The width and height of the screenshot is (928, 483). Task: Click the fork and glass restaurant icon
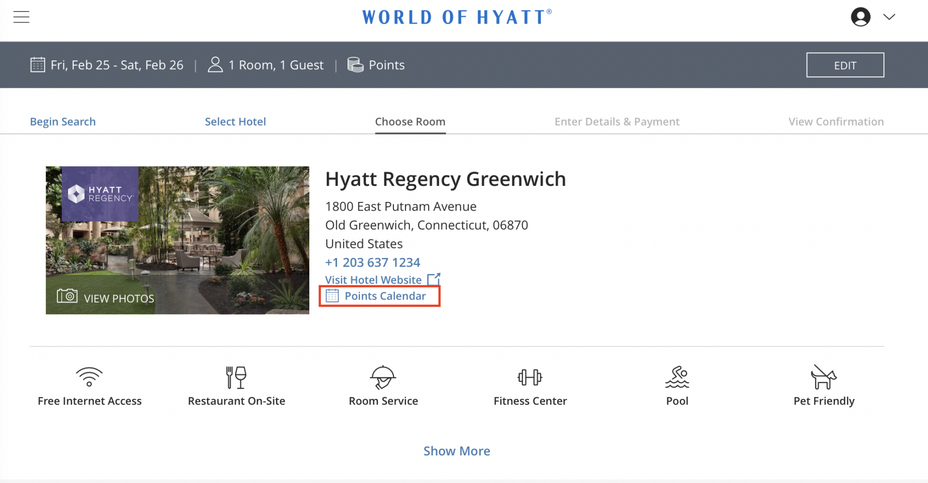[x=236, y=377]
